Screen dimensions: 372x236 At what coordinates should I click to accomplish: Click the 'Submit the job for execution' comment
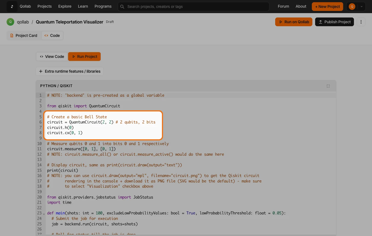[85, 219]
